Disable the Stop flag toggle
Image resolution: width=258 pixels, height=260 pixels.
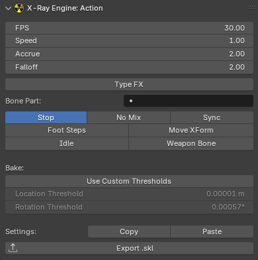(x=46, y=117)
